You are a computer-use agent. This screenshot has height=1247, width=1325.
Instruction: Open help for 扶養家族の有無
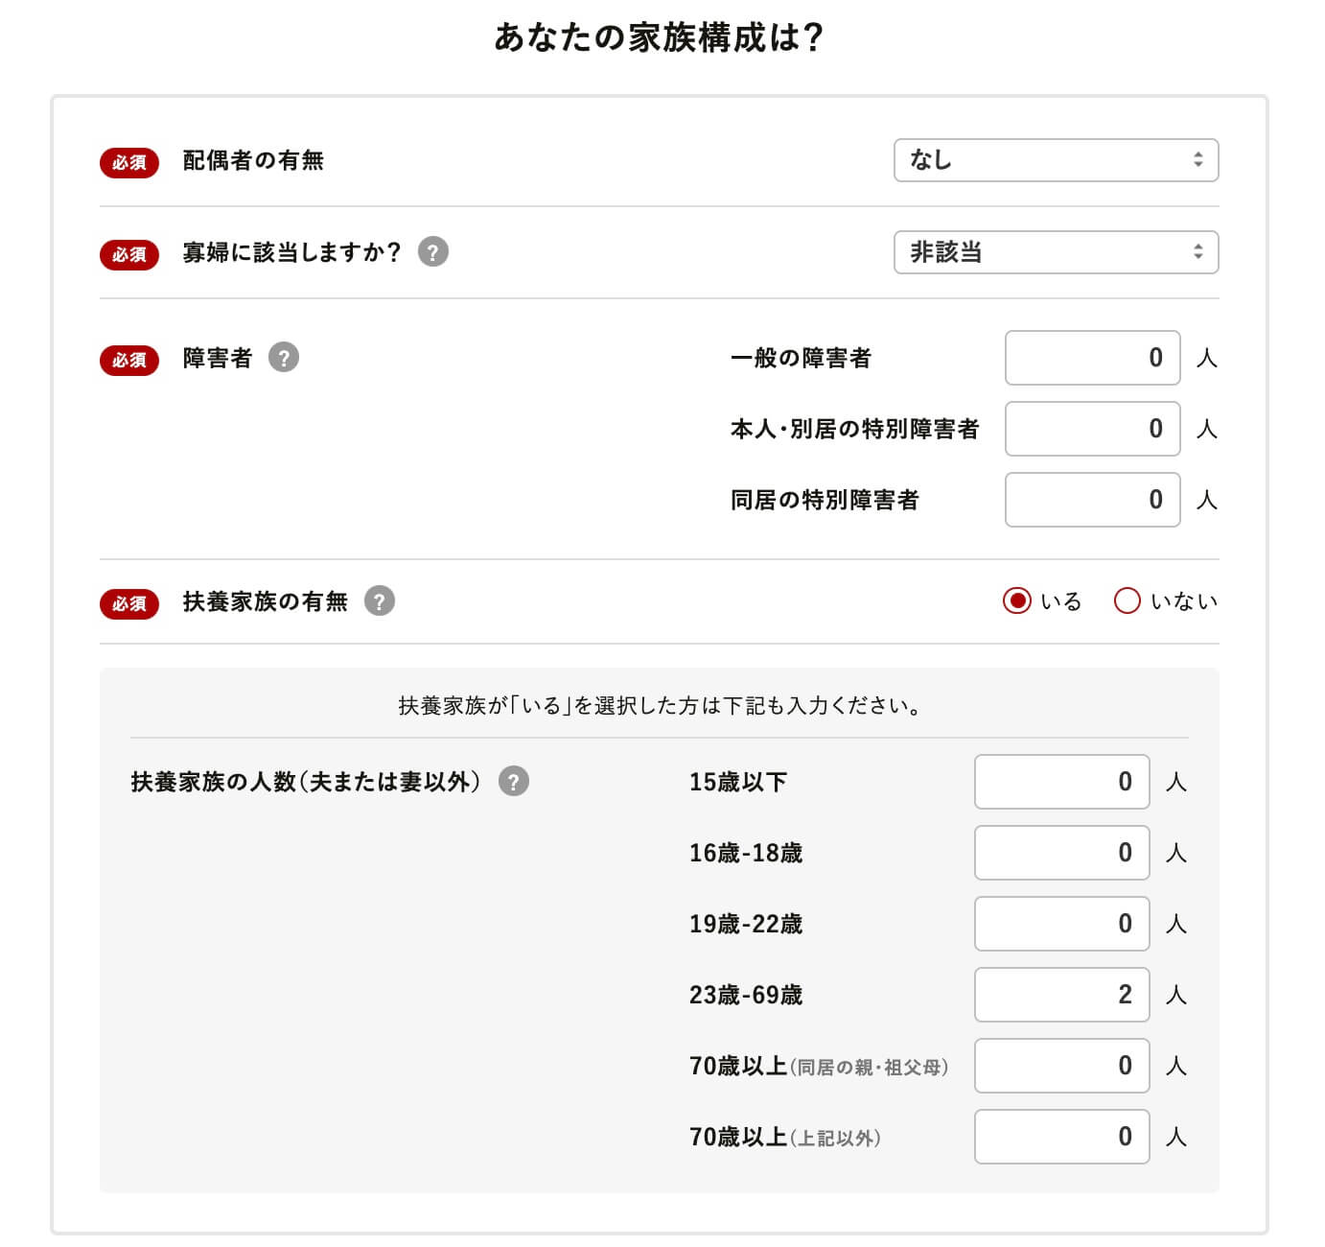[x=382, y=602]
